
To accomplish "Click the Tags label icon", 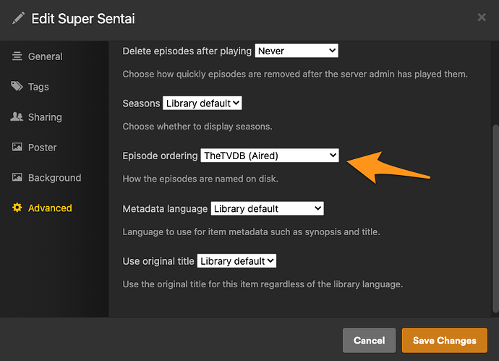I will pos(17,86).
